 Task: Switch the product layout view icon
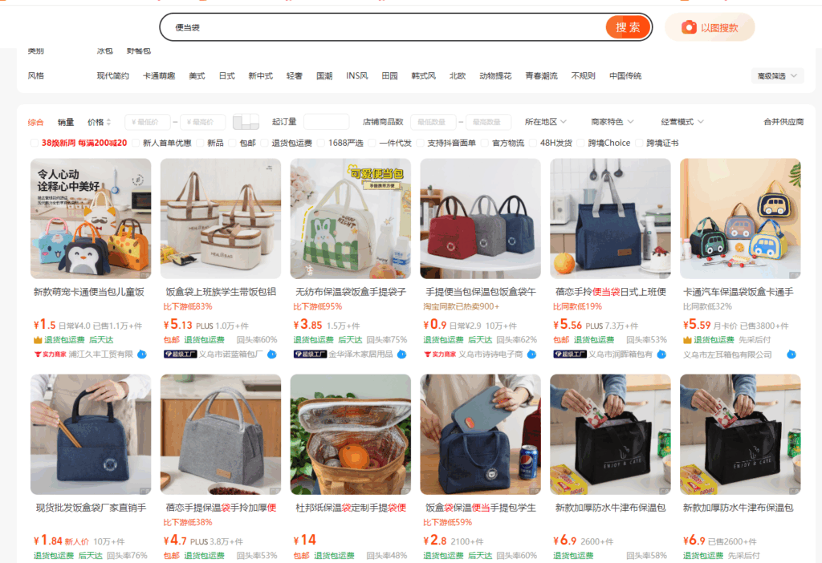(246, 122)
